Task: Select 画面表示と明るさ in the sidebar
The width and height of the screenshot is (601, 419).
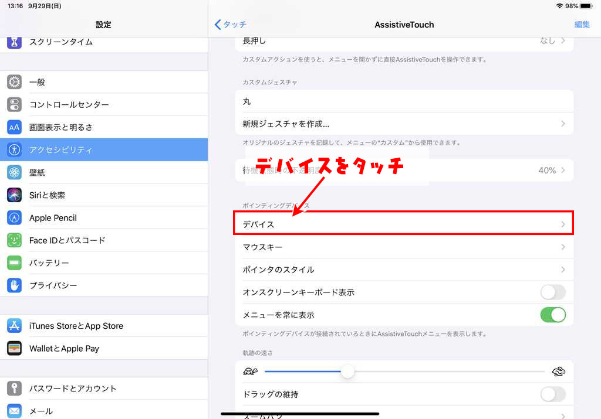Action: pos(104,127)
